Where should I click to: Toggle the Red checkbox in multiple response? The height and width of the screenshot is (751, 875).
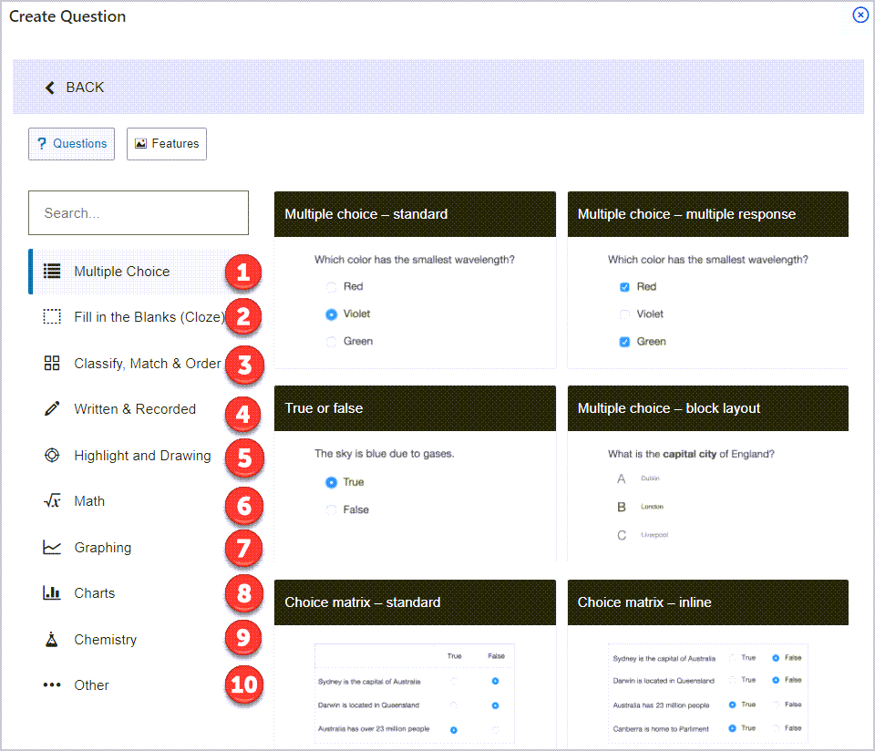624,287
